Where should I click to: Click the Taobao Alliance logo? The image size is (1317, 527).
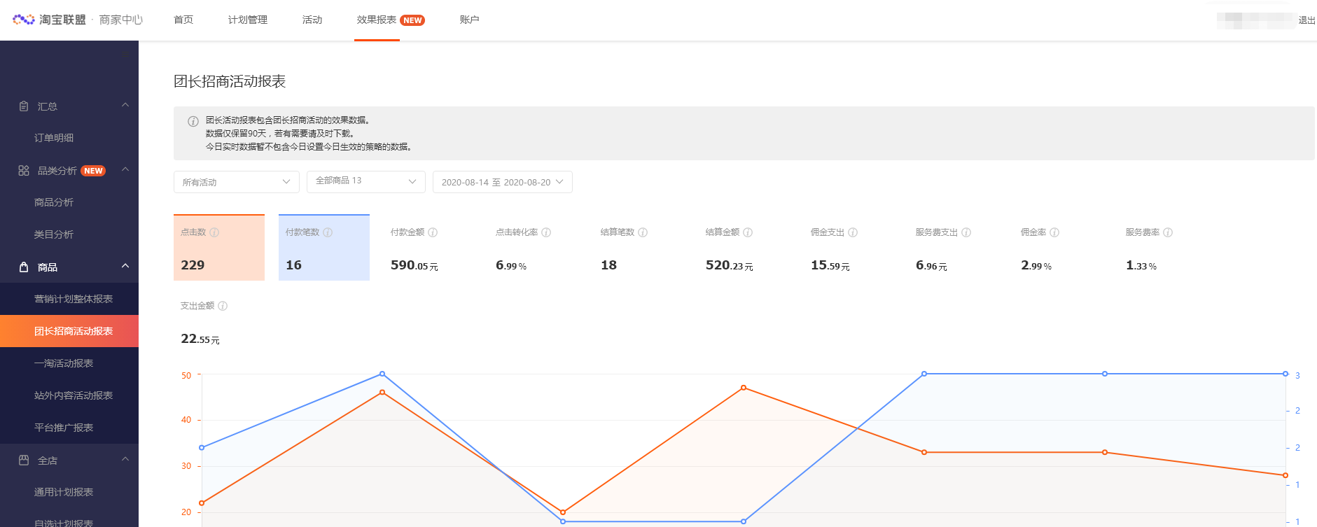[x=49, y=20]
